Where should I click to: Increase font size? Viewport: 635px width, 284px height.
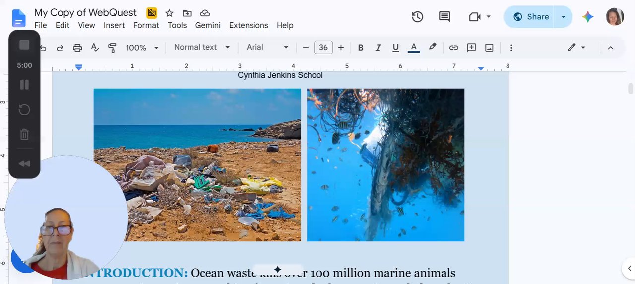pyautogui.click(x=341, y=48)
